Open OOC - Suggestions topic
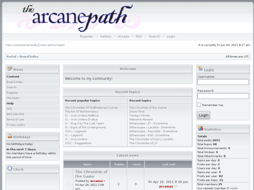This screenshot has width=254, height=190. point(78,143)
